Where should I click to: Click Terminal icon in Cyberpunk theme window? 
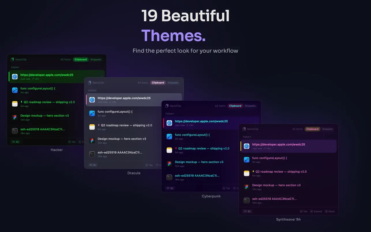point(169,177)
